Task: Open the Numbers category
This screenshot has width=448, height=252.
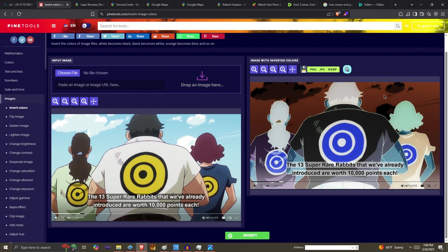Action: pyautogui.click(x=11, y=80)
